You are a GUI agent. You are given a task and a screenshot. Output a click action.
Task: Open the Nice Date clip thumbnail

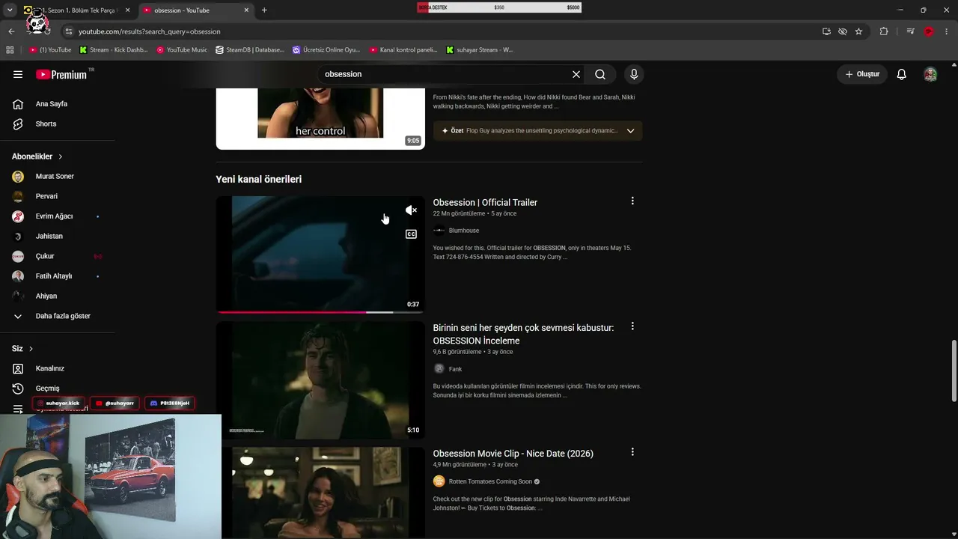[x=320, y=493]
